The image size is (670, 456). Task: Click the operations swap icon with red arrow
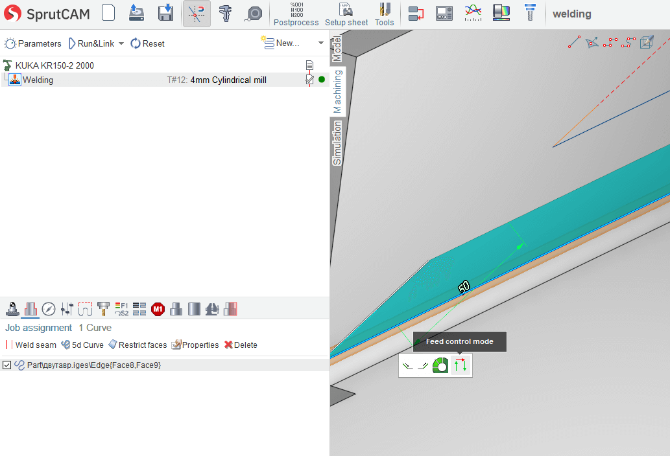click(x=416, y=13)
